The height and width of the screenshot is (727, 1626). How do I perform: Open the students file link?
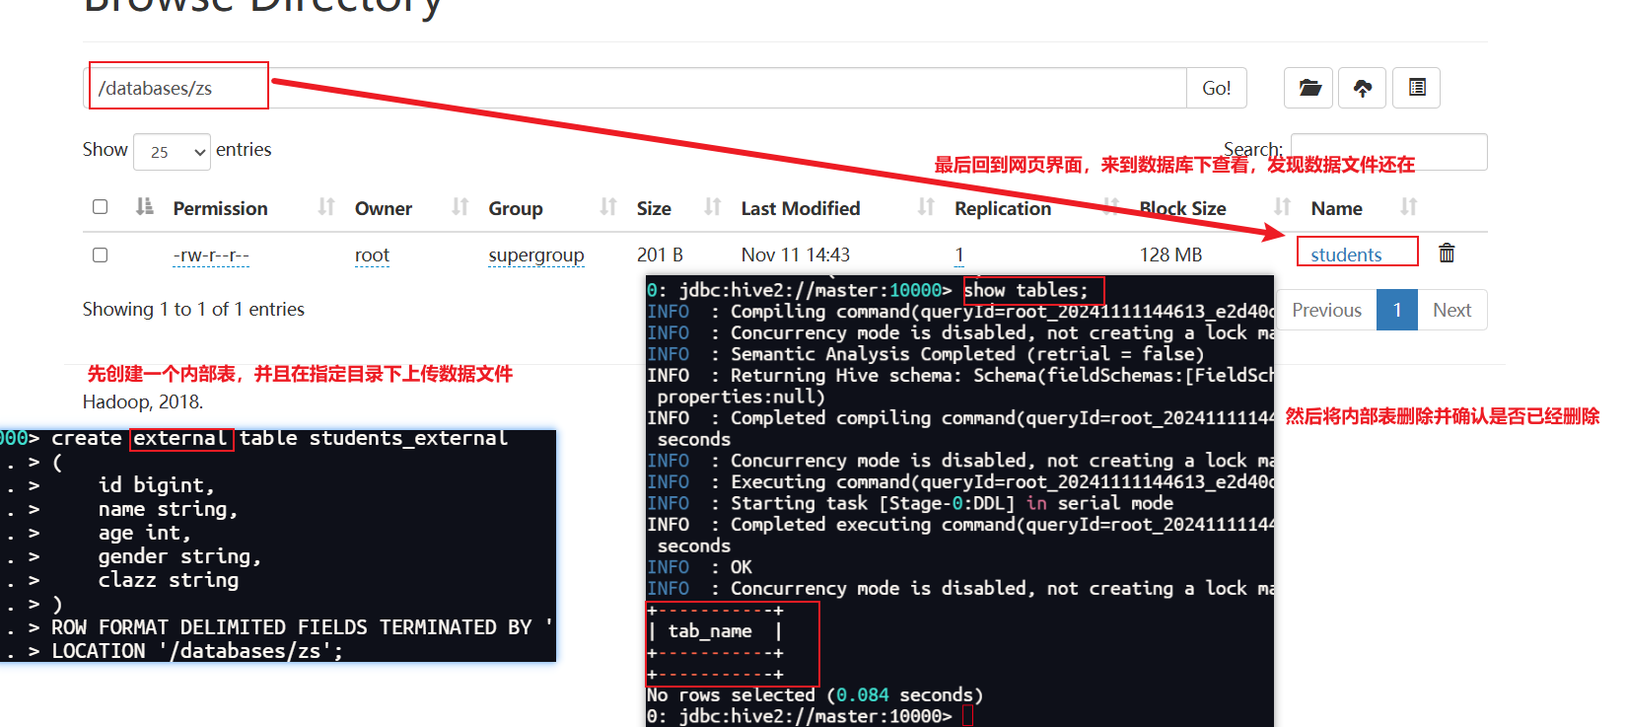click(x=1346, y=254)
